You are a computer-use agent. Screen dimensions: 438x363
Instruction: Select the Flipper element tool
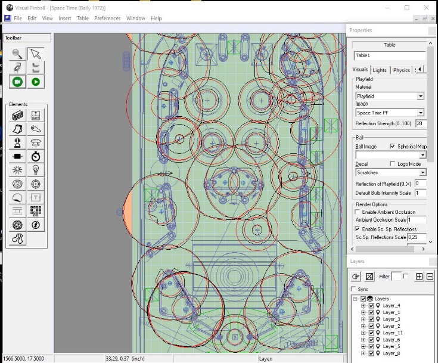pyautogui.click(x=36, y=129)
